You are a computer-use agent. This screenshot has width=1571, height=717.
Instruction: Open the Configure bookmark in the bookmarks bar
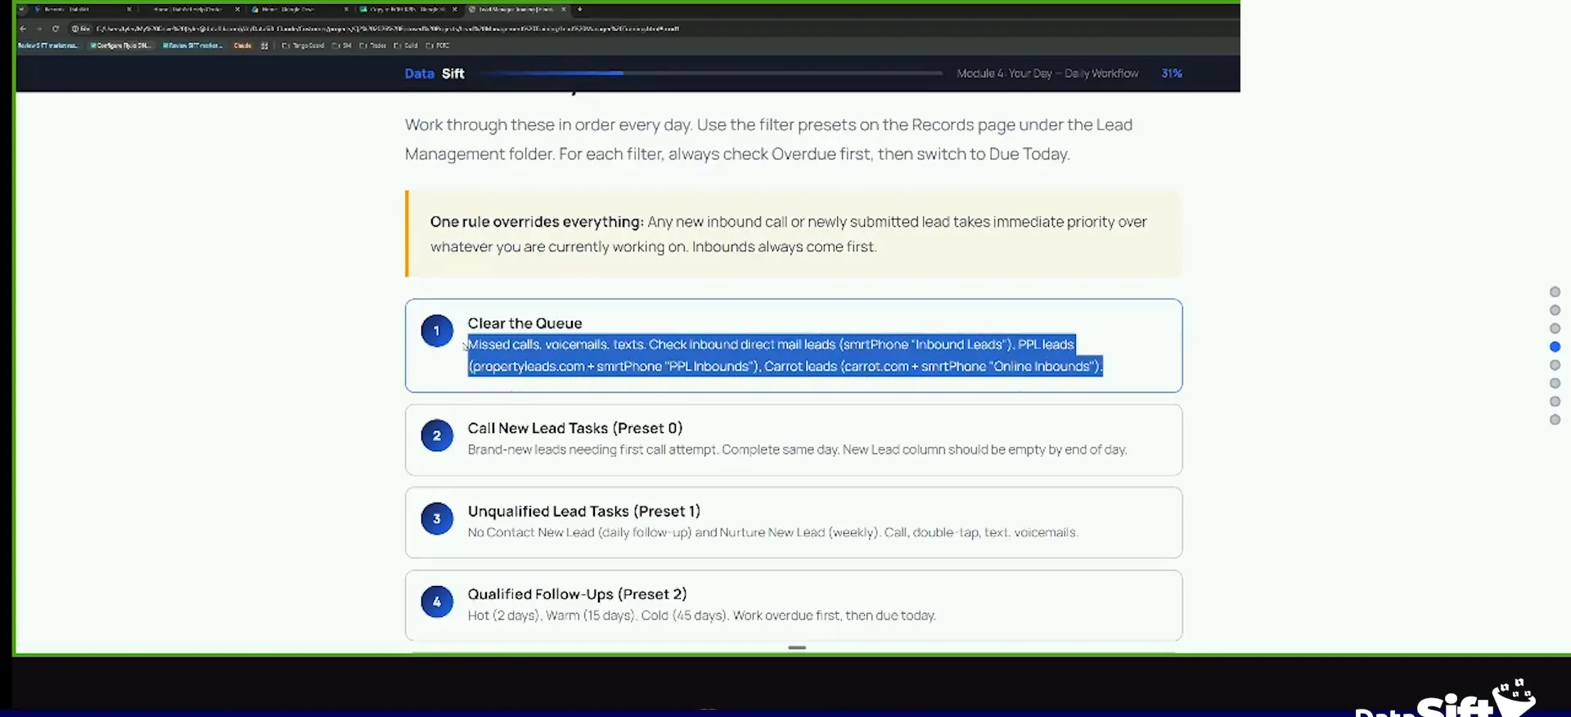pos(121,46)
